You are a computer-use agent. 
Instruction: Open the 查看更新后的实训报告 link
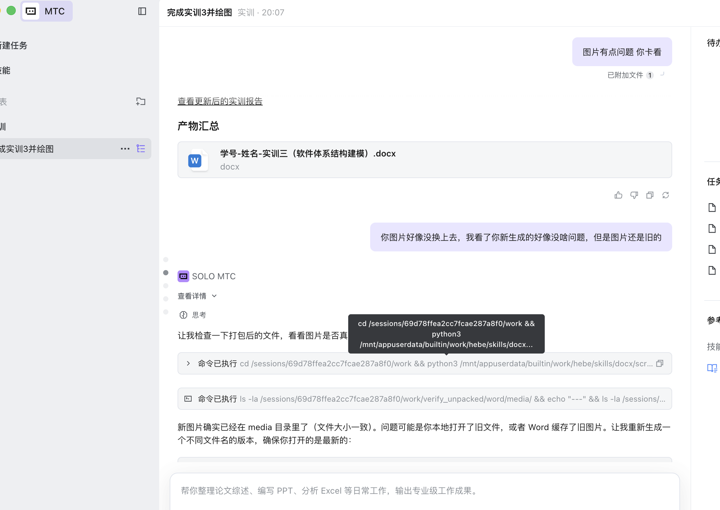[x=220, y=101]
